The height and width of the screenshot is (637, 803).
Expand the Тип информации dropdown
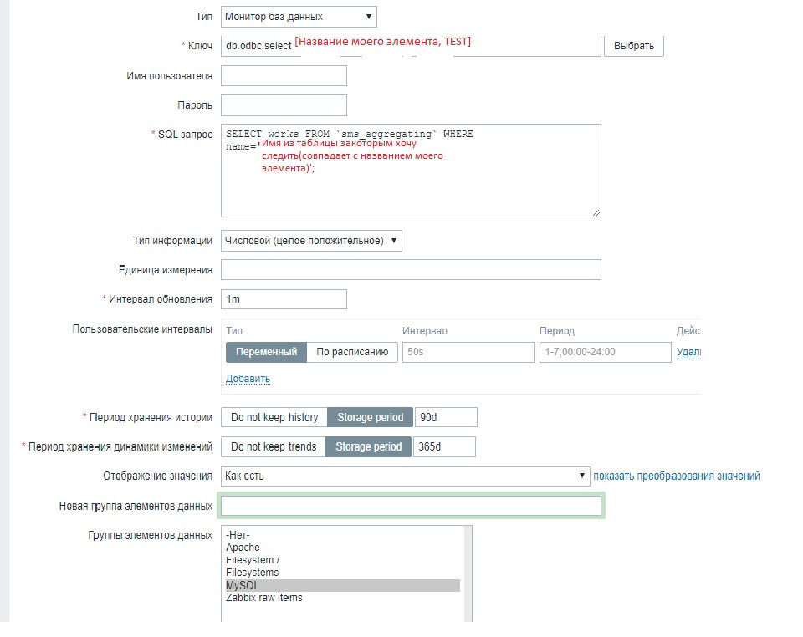(x=311, y=241)
